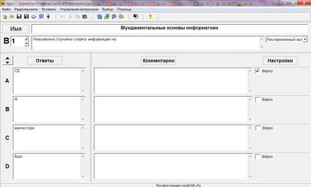Open an existing quiz file
The image size is (311, 187).
12,17
